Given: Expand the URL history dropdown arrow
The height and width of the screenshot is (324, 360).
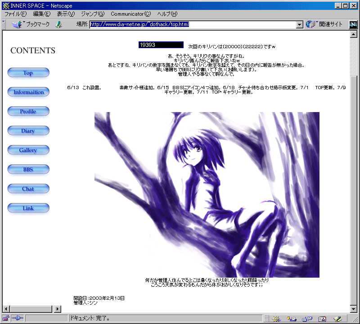Looking at the screenshot, I should click(x=299, y=24).
